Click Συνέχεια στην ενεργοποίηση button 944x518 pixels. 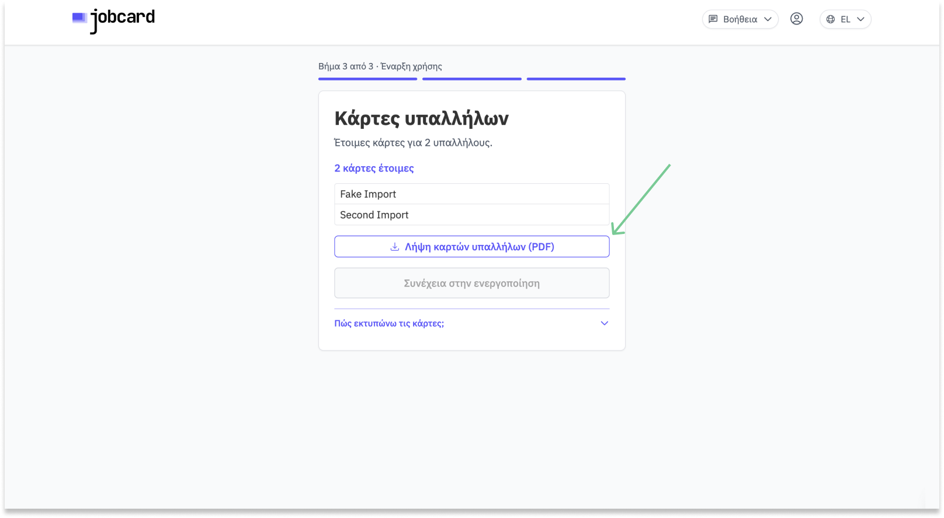pos(471,283)
